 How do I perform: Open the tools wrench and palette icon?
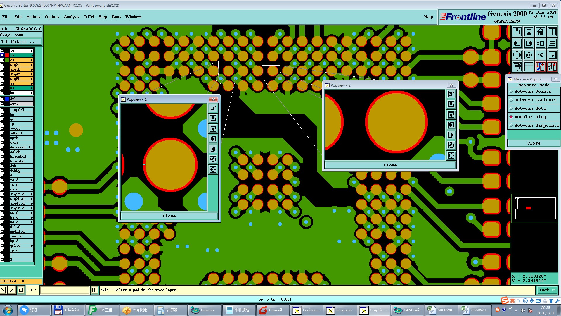(x=517, y=67)
